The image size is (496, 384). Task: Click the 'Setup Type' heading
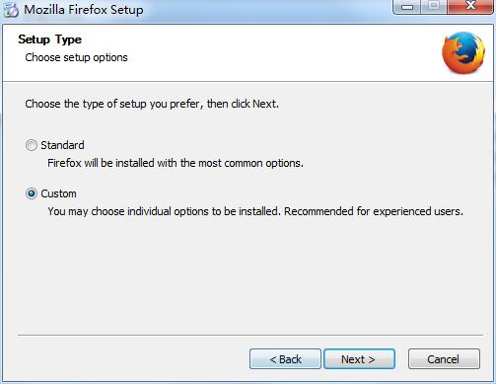click(50, 39)
